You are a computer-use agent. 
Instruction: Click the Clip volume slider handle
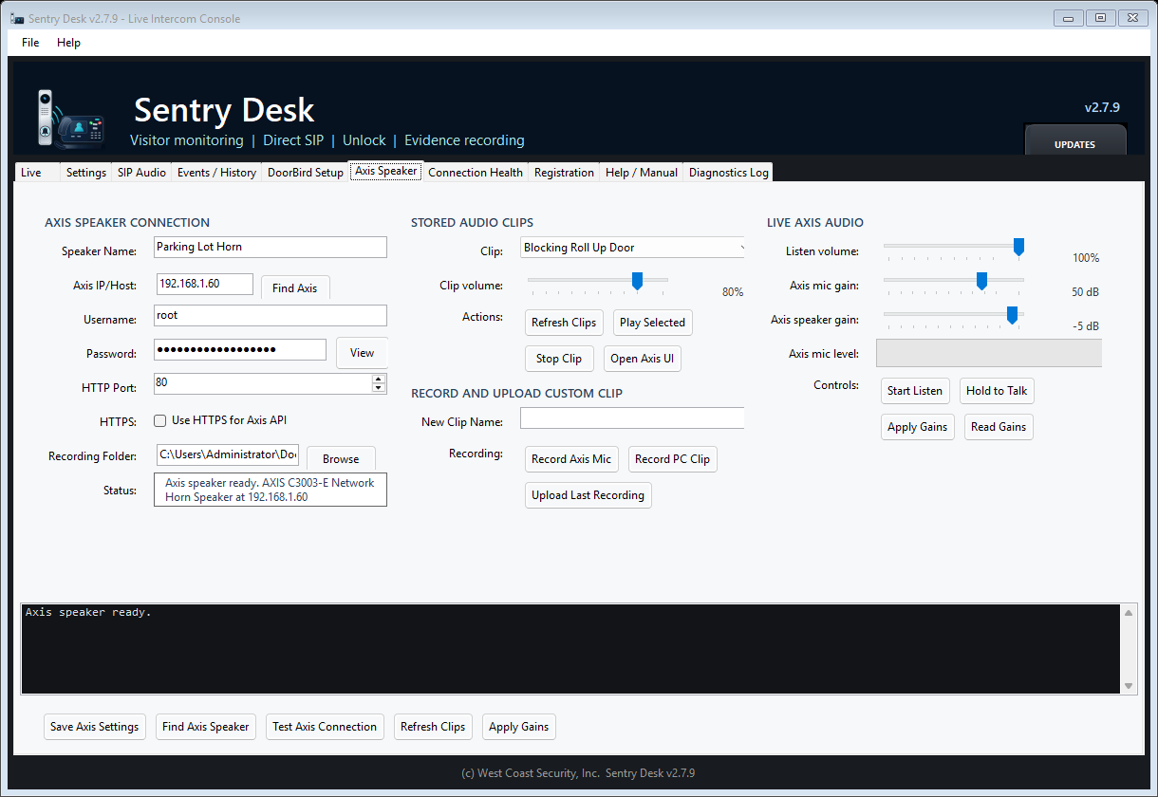[638, 281]
